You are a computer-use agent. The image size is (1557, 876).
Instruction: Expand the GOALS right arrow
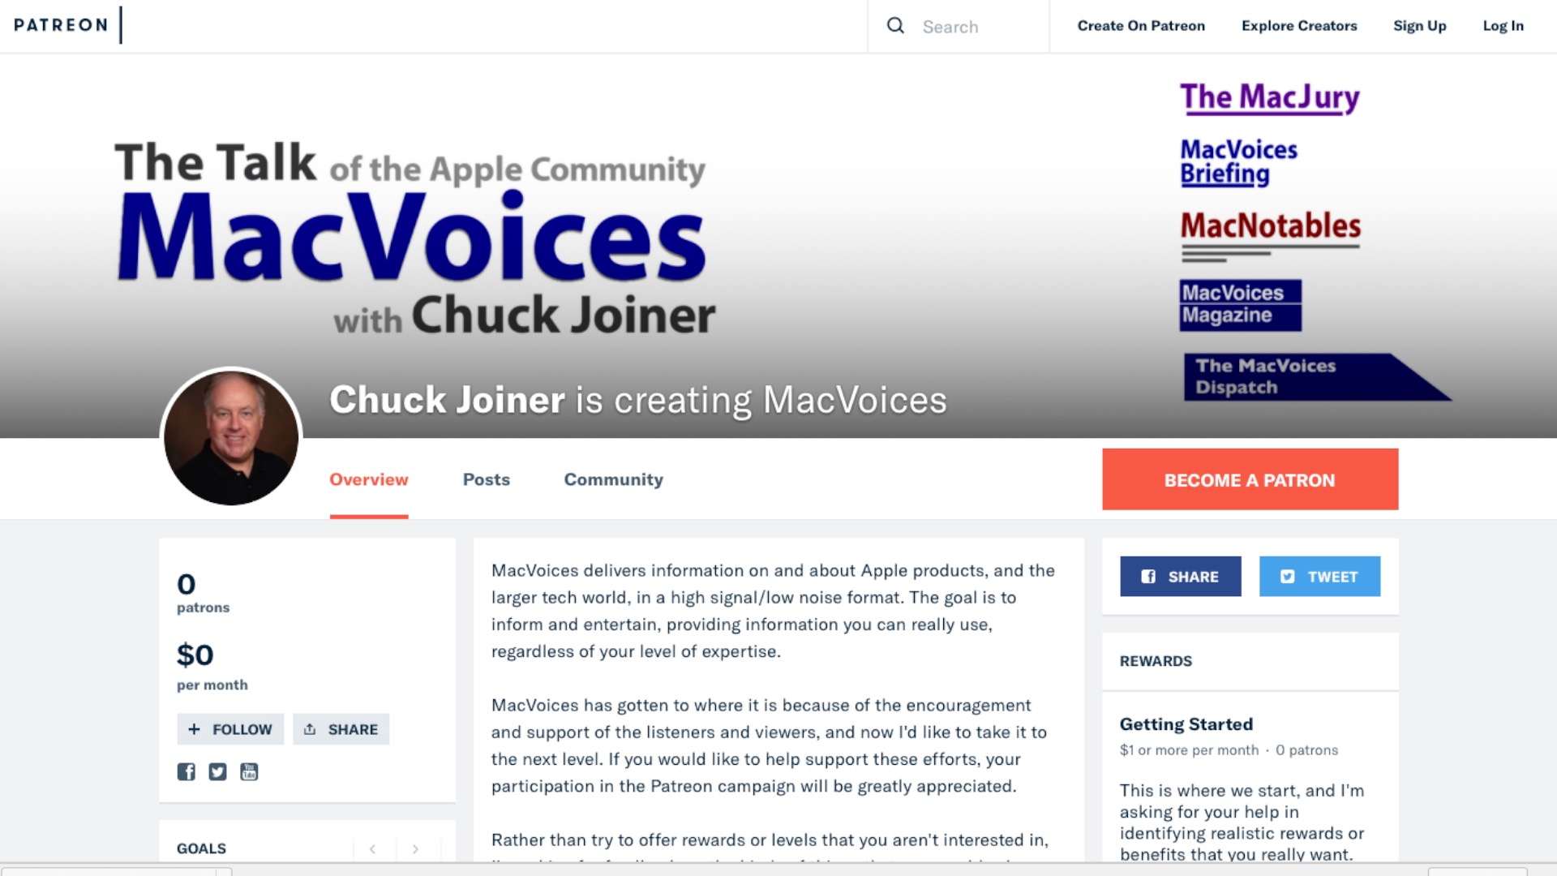[x=415, y=848]
